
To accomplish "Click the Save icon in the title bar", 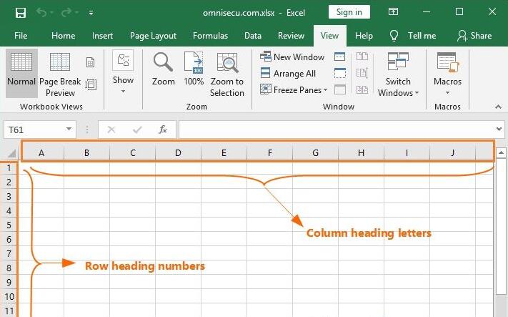I will [21, 13].
